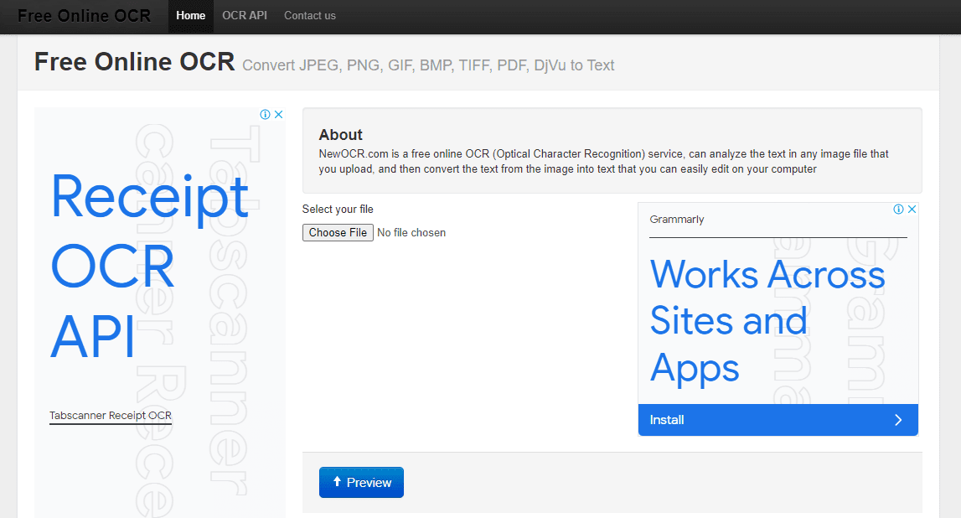
Task: Open the Home tab in navbar
Action: 190,16
